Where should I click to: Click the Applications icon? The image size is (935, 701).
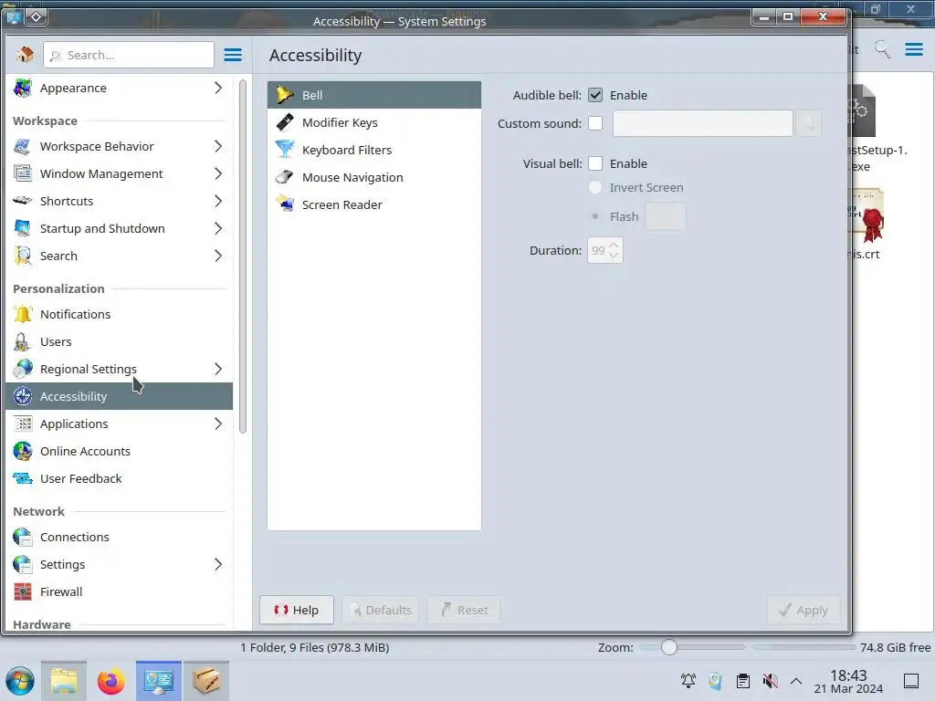click(x=23, y=424)
